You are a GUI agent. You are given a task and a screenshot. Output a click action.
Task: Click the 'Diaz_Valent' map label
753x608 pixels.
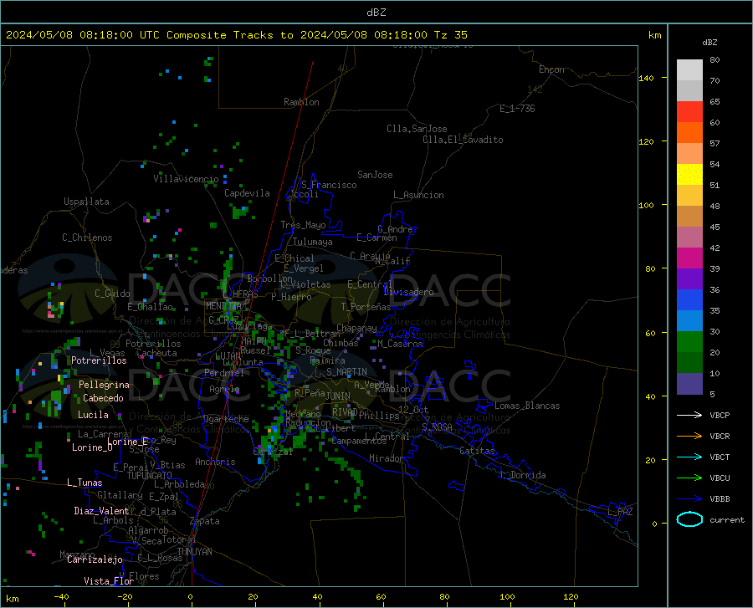101,511
